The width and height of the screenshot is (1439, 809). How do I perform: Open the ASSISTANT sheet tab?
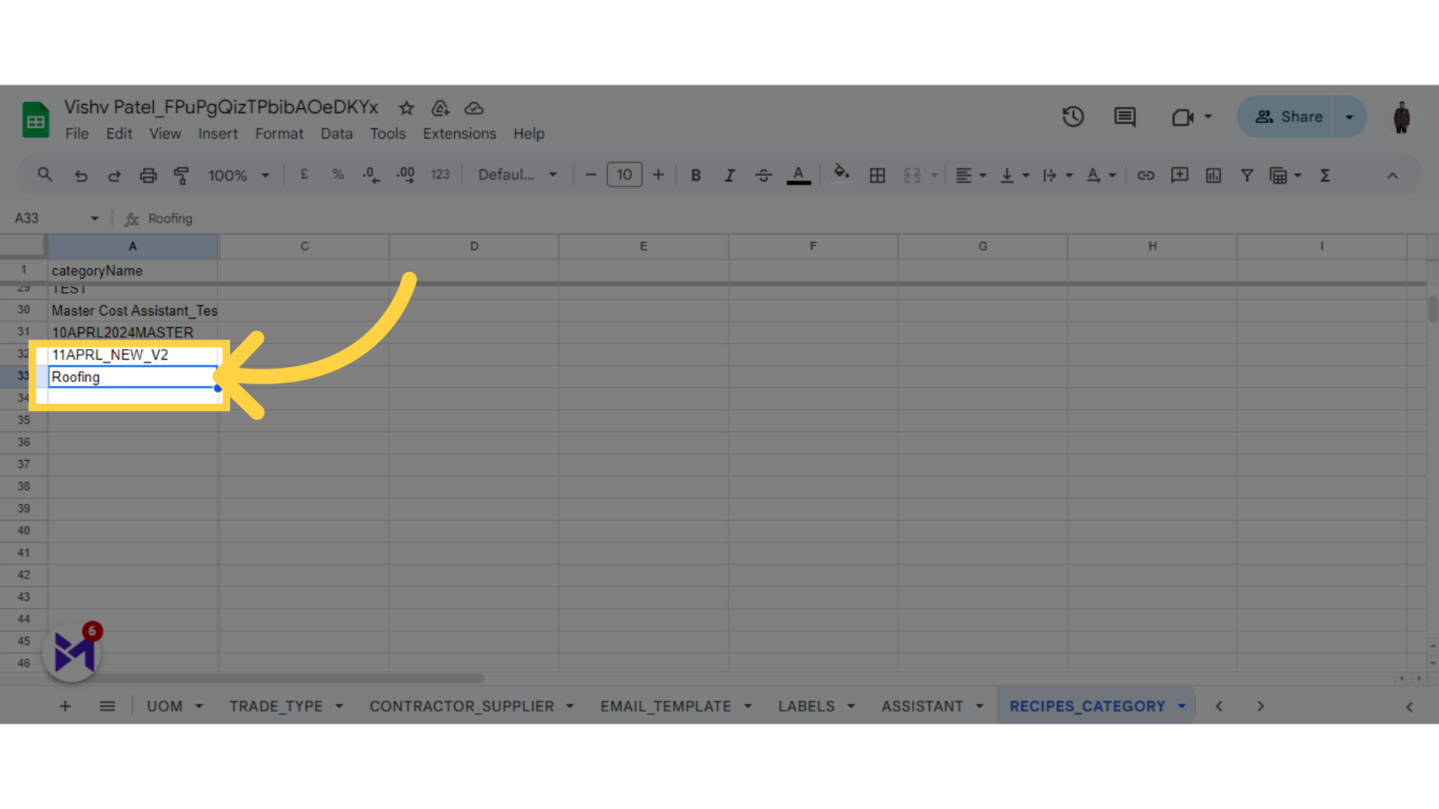922,706
